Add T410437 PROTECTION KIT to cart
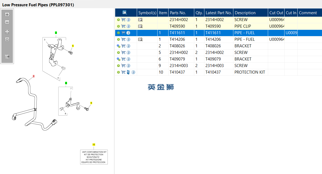The image size is (322, 174). 123,72
